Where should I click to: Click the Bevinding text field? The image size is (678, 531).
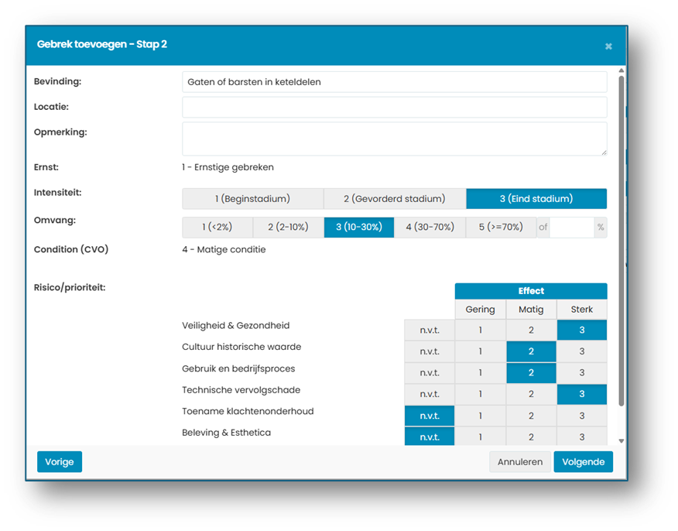[395, 82]
